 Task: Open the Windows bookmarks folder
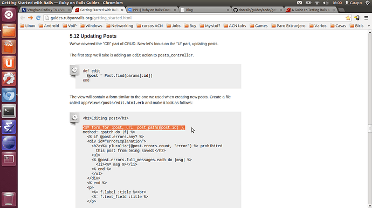click(x=91, y=26)
